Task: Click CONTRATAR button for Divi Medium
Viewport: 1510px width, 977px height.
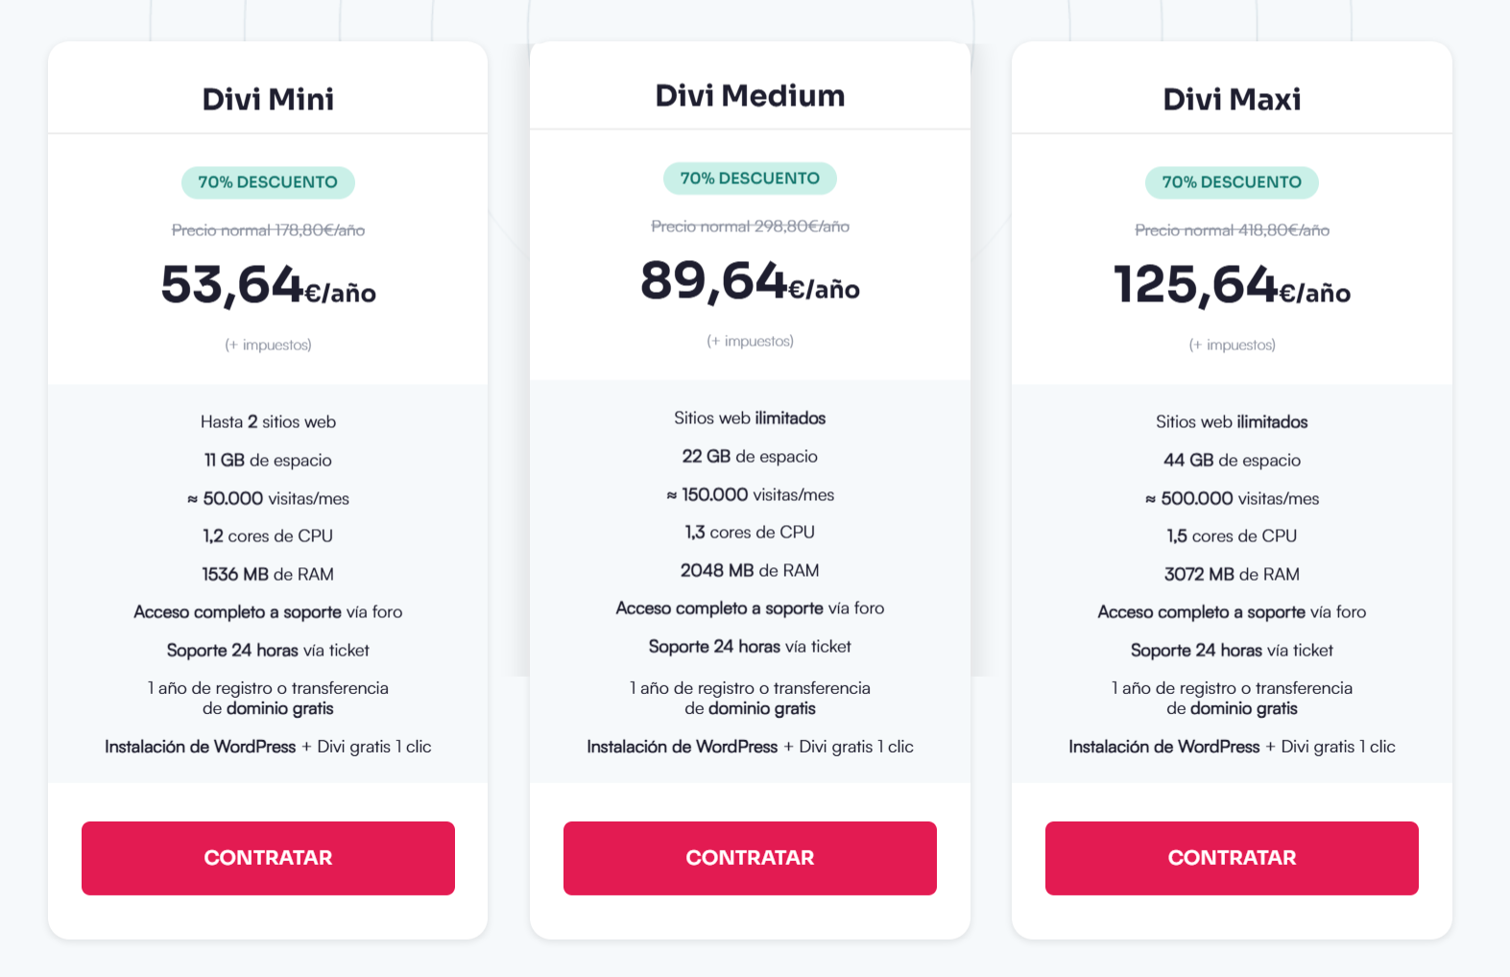Action: (750, 858)
